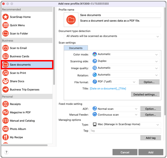Viewport: 167px width, 158px height.
Task: Choose the My Recipe fork and knife icon
Action: [6, 137]
